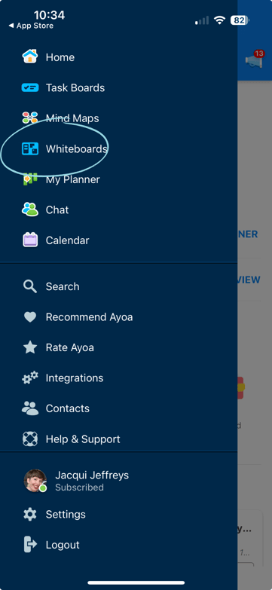Tap the heart icon to recommend Ayoa
The height and width of the screenshot is (590, 272).
(29, 317)
